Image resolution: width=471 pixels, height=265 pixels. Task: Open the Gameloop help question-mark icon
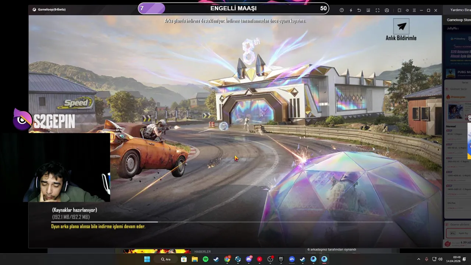[341, 10]
